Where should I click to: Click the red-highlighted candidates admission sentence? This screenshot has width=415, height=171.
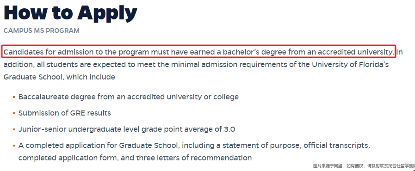[199, 52]
